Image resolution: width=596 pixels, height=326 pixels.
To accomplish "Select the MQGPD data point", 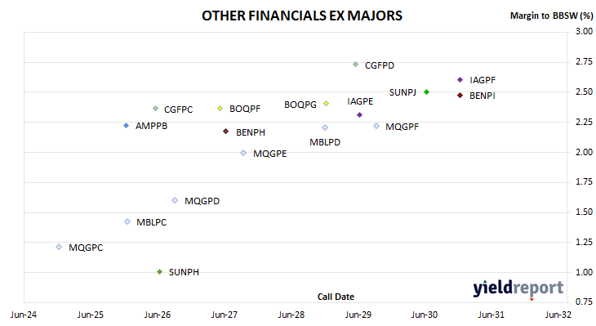I will pyautogui.click(x=175, y=200).
